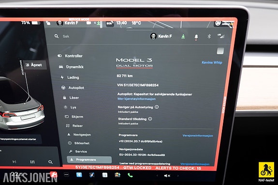Increase volume with right chevron
The image size is (278, 185).
tap(178, 176)
